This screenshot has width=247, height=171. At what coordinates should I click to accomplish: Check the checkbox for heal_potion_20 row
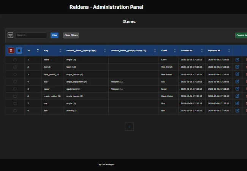click(15, 74)
